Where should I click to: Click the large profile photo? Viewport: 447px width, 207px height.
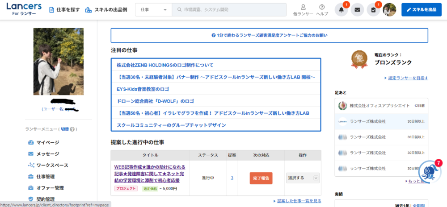click(59, 62)
